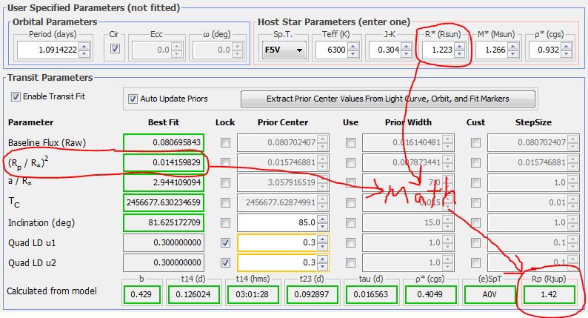Enable Use prior for Inclination (deg)
This screenshot has height=318, width=588.
(350, 222)
